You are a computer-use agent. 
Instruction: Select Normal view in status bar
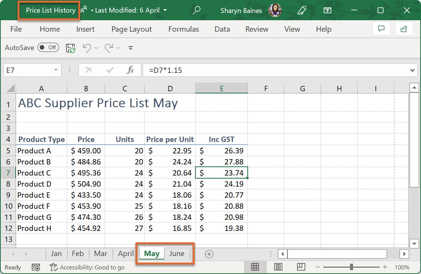(x=255, y=267)
